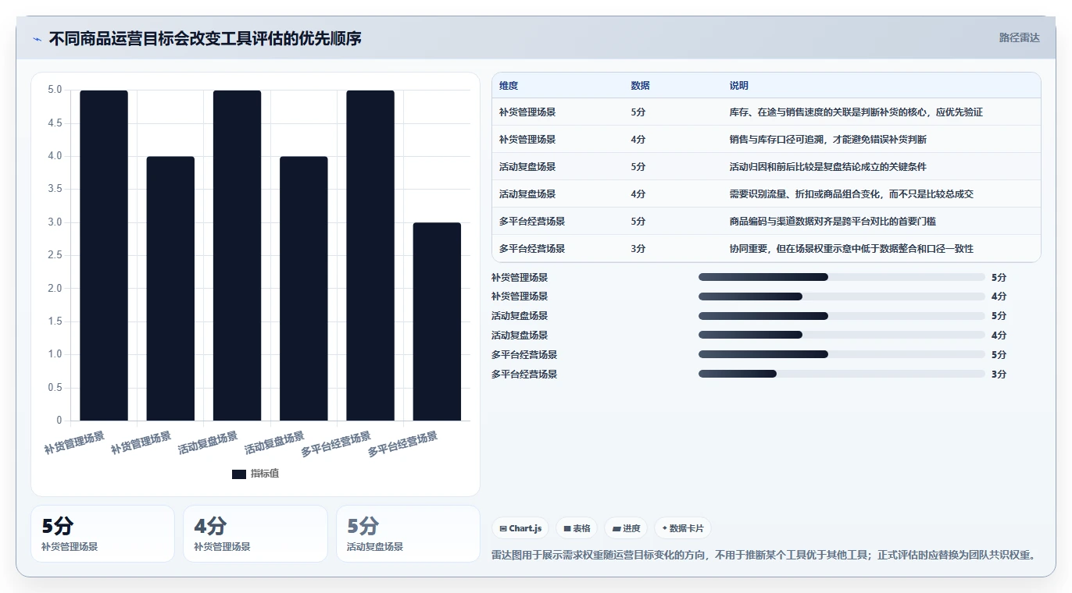
Task: Click the footer note starting 雷达图用于展示需求权重
Action: [764, 556]
